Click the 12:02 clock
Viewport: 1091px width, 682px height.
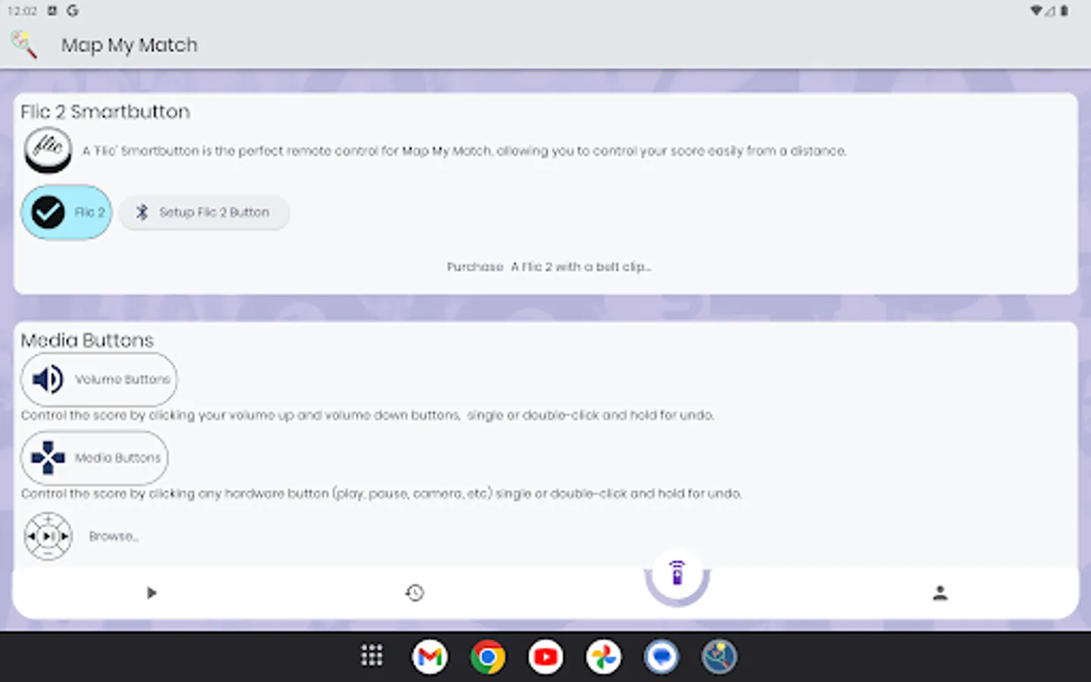coord(22,11)
